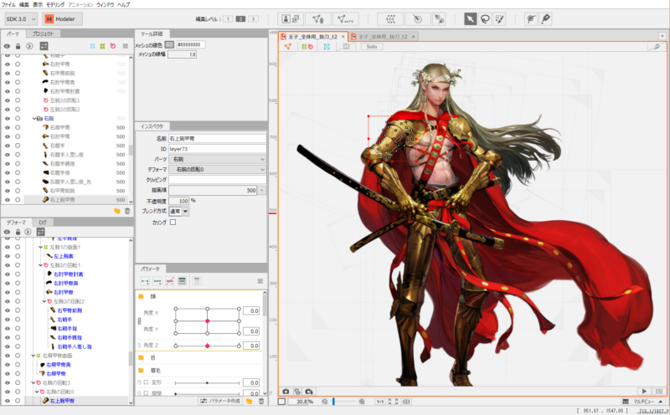Hide 右肘甲冑奥 in the Parts panel

tap(8, 82)
